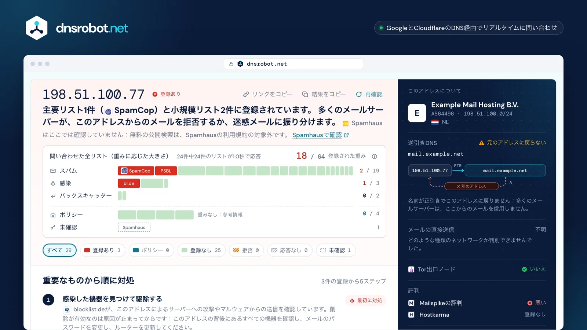
Task: Click the dashed Spamhaus 未確認 box
Action: point(134,227)
